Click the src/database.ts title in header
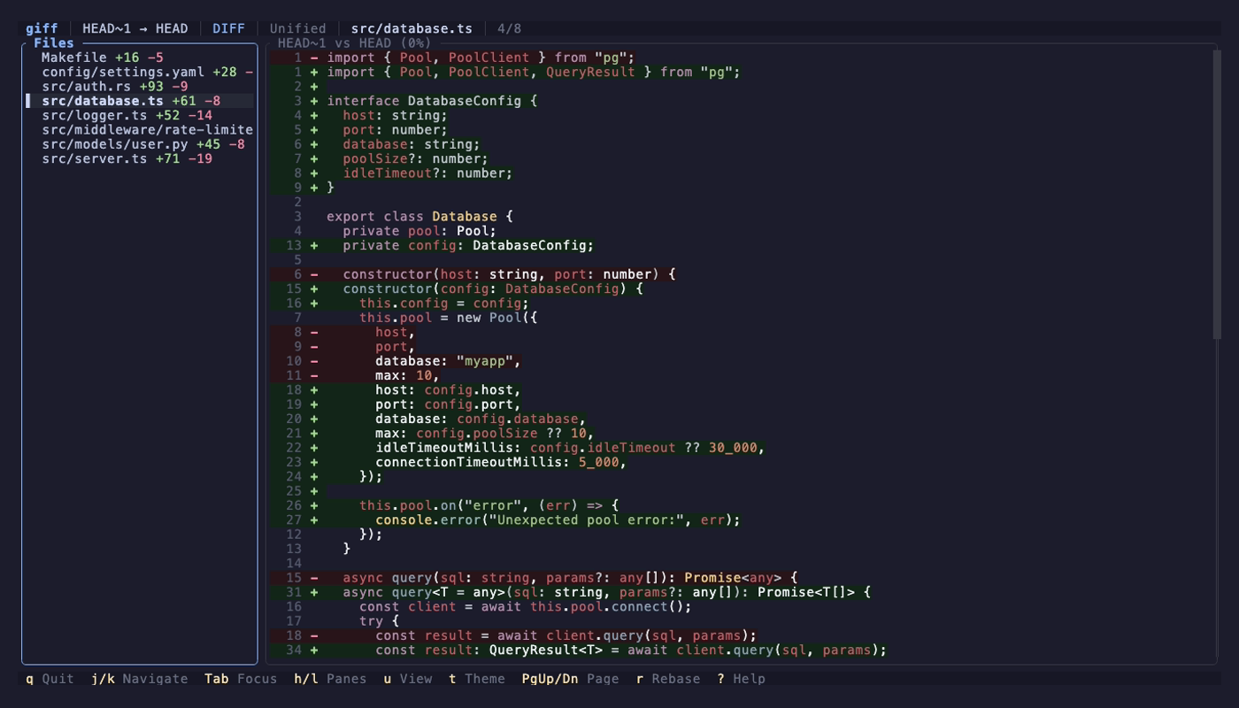Image resolution: width=1239 pixels, height=708 pixels. 412,28
